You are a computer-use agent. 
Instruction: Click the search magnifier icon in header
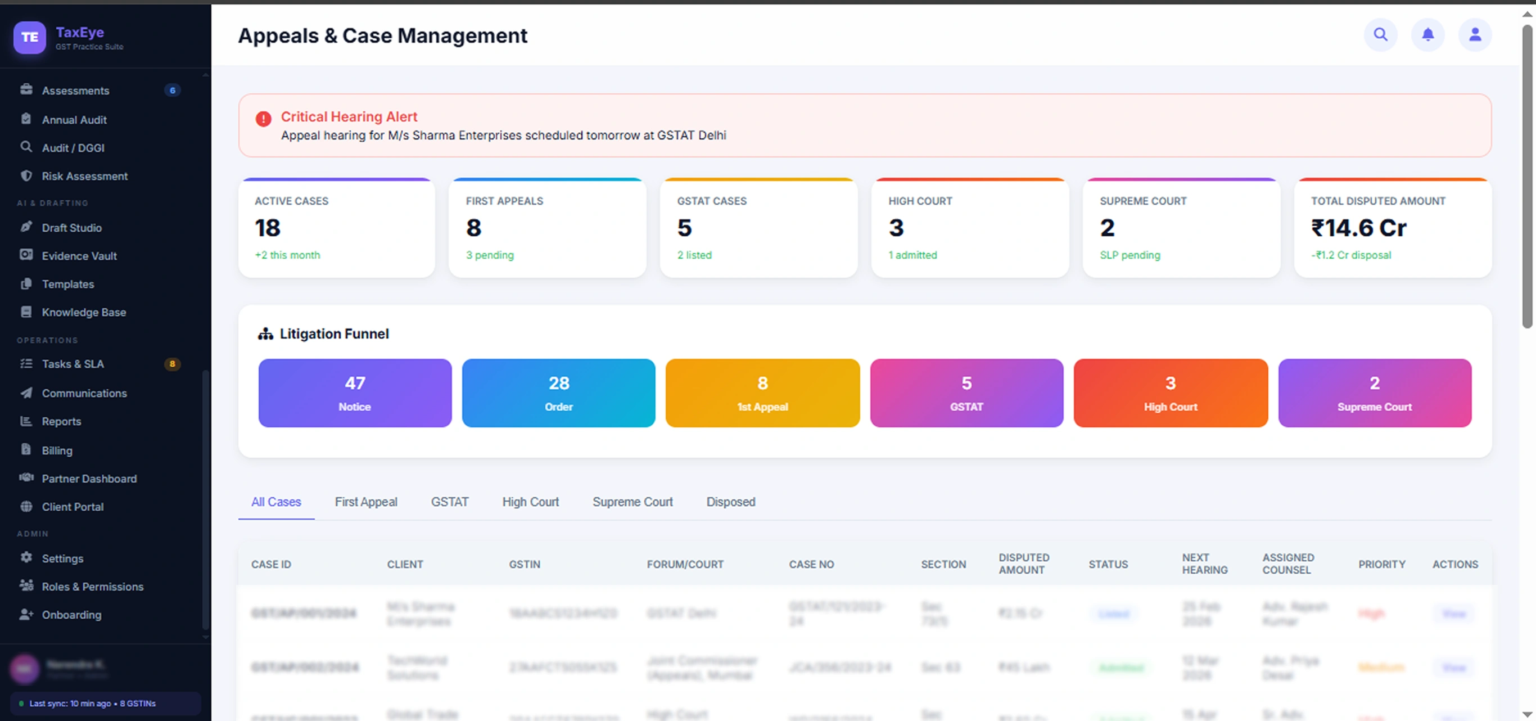coord(1380,35)
